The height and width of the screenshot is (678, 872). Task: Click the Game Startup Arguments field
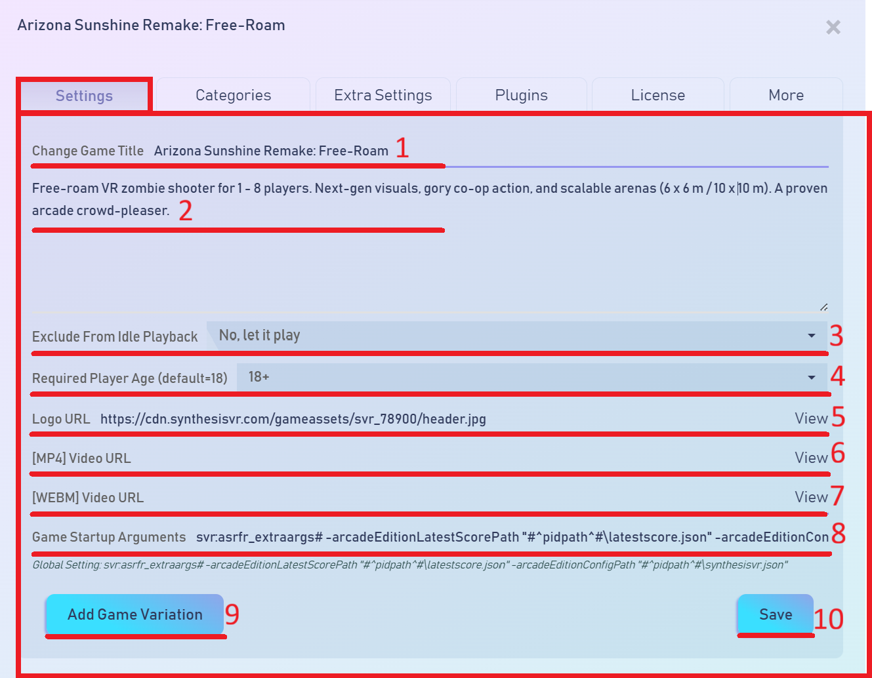512,537
